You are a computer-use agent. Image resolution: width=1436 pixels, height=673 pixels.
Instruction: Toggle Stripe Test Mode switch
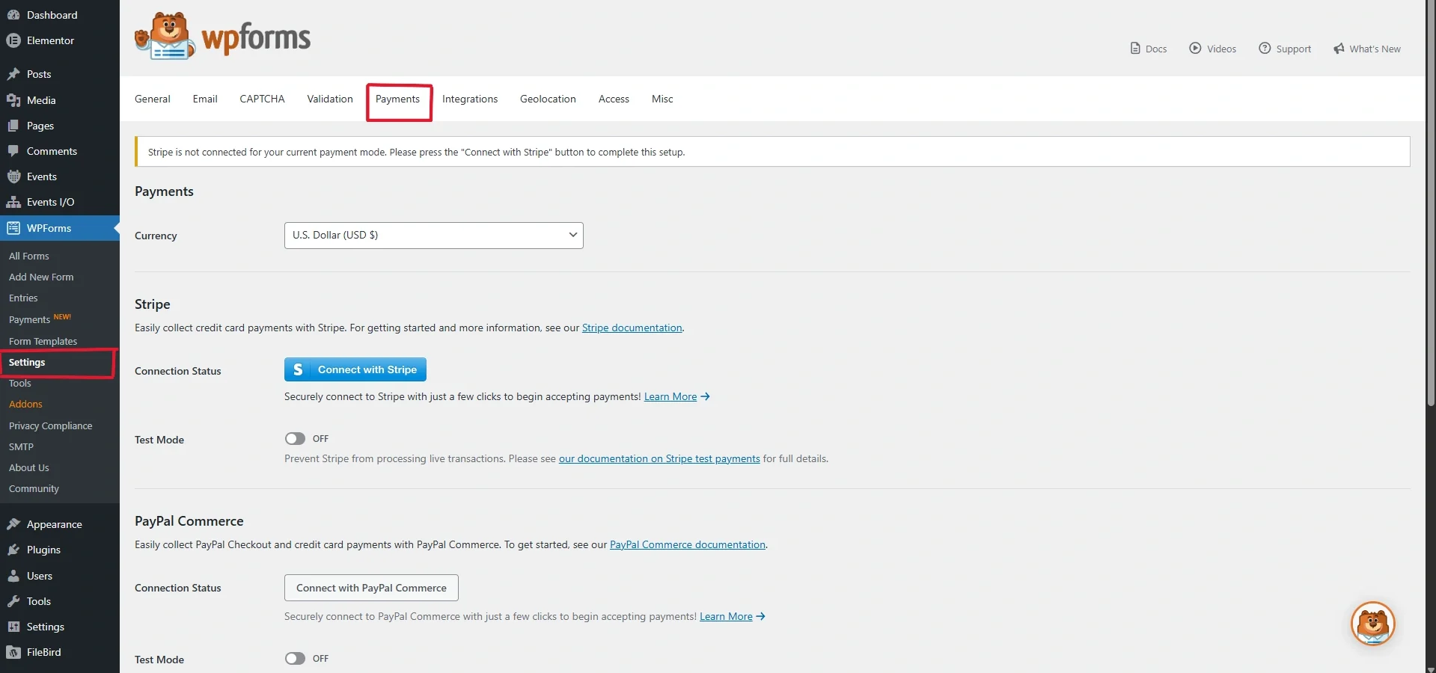pyautogui.click(x=295, y=439)
